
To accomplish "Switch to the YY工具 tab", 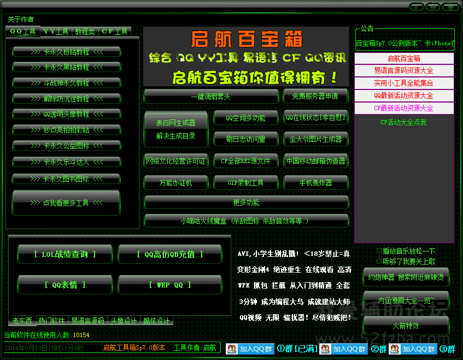I will coord(56,32).
